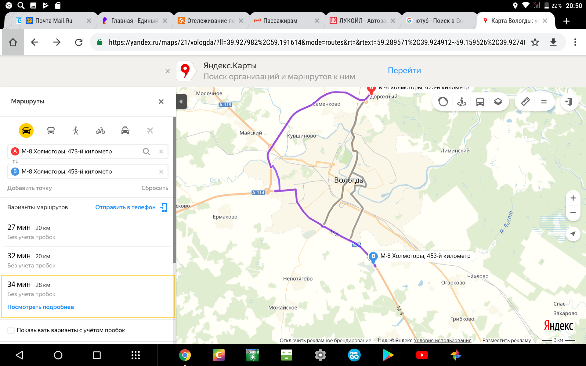Select walking route mode
Image resolution: width=586 pixels, height=366 pixels.
76,131
